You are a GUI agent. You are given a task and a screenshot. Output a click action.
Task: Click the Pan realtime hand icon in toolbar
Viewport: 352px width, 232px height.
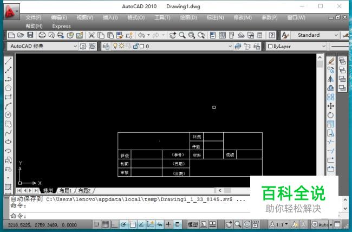pyautogui.click(x=173, y=35)
